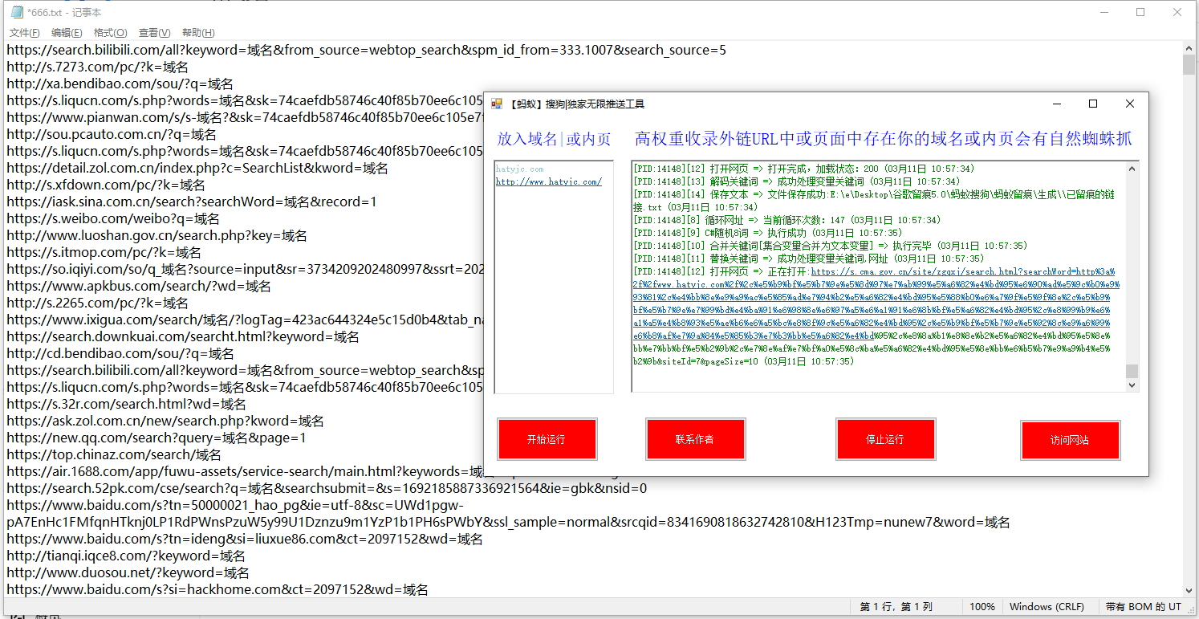Click the Notepad file icon in title bar
The image size is (1199, 619).
click(x=16, y=12)
